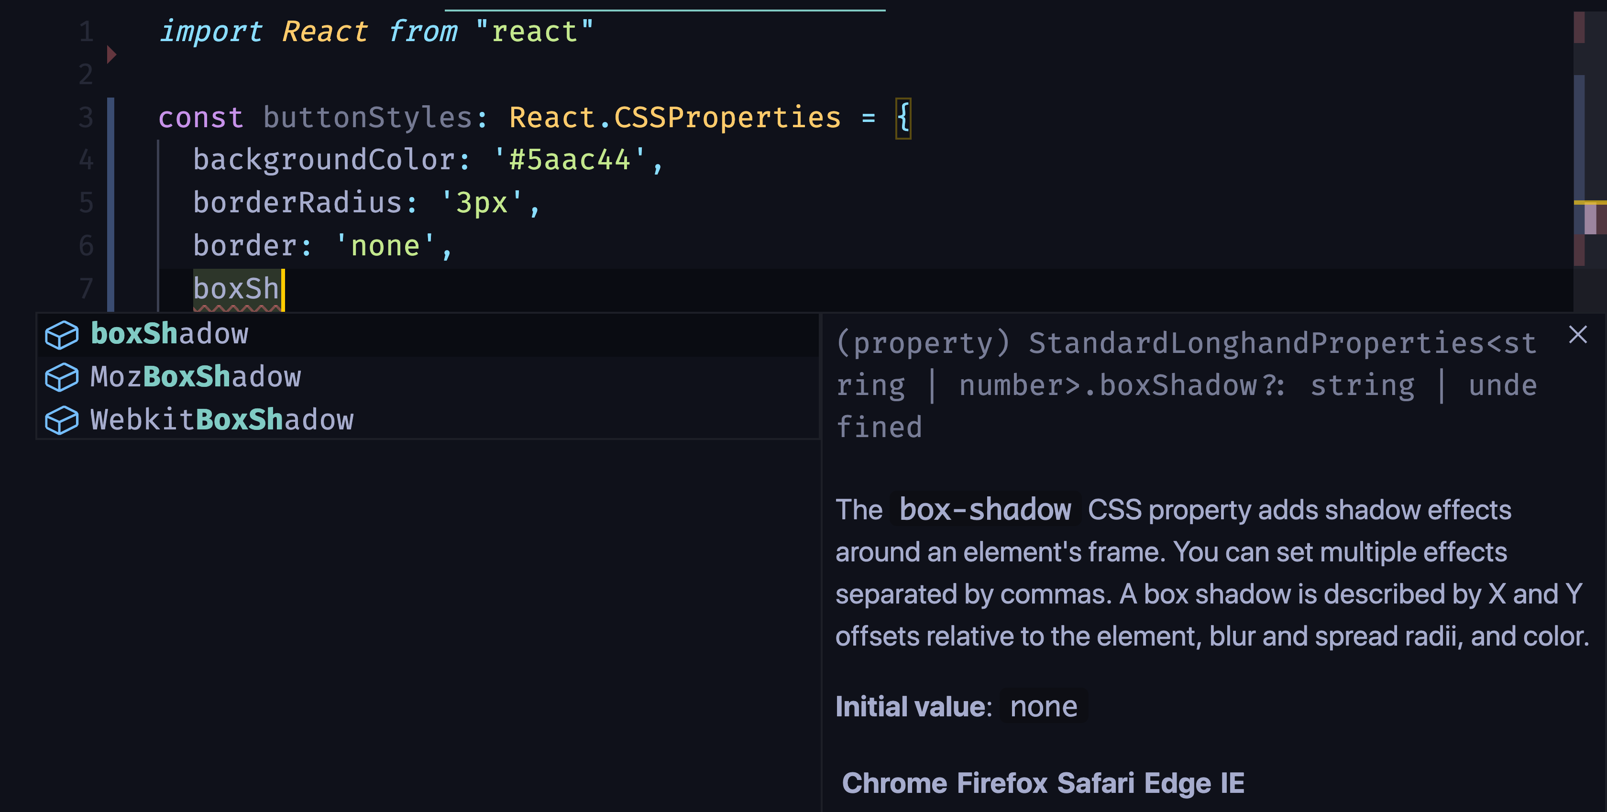Place cursor after typed boxSh text
The width and height of the screenshot is (1607, 812).
[x=283, y=290]
